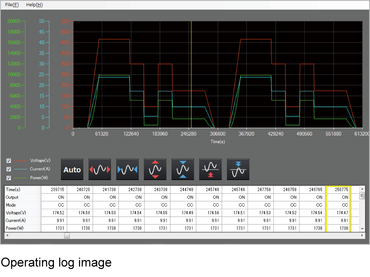The height and width of the screenshot is (277, 370).
Task: Expand the time axis horizontally (red outward arrows)
Action: 99,169
